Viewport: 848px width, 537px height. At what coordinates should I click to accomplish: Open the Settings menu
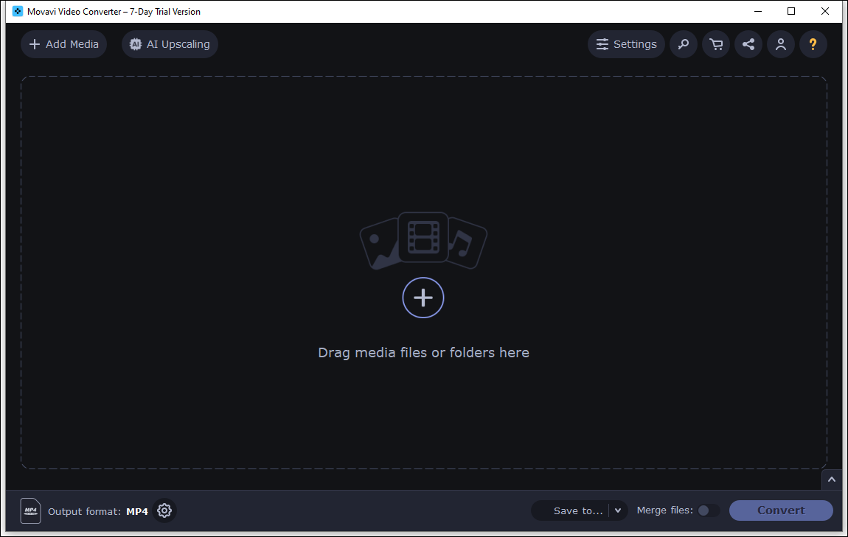626,44
